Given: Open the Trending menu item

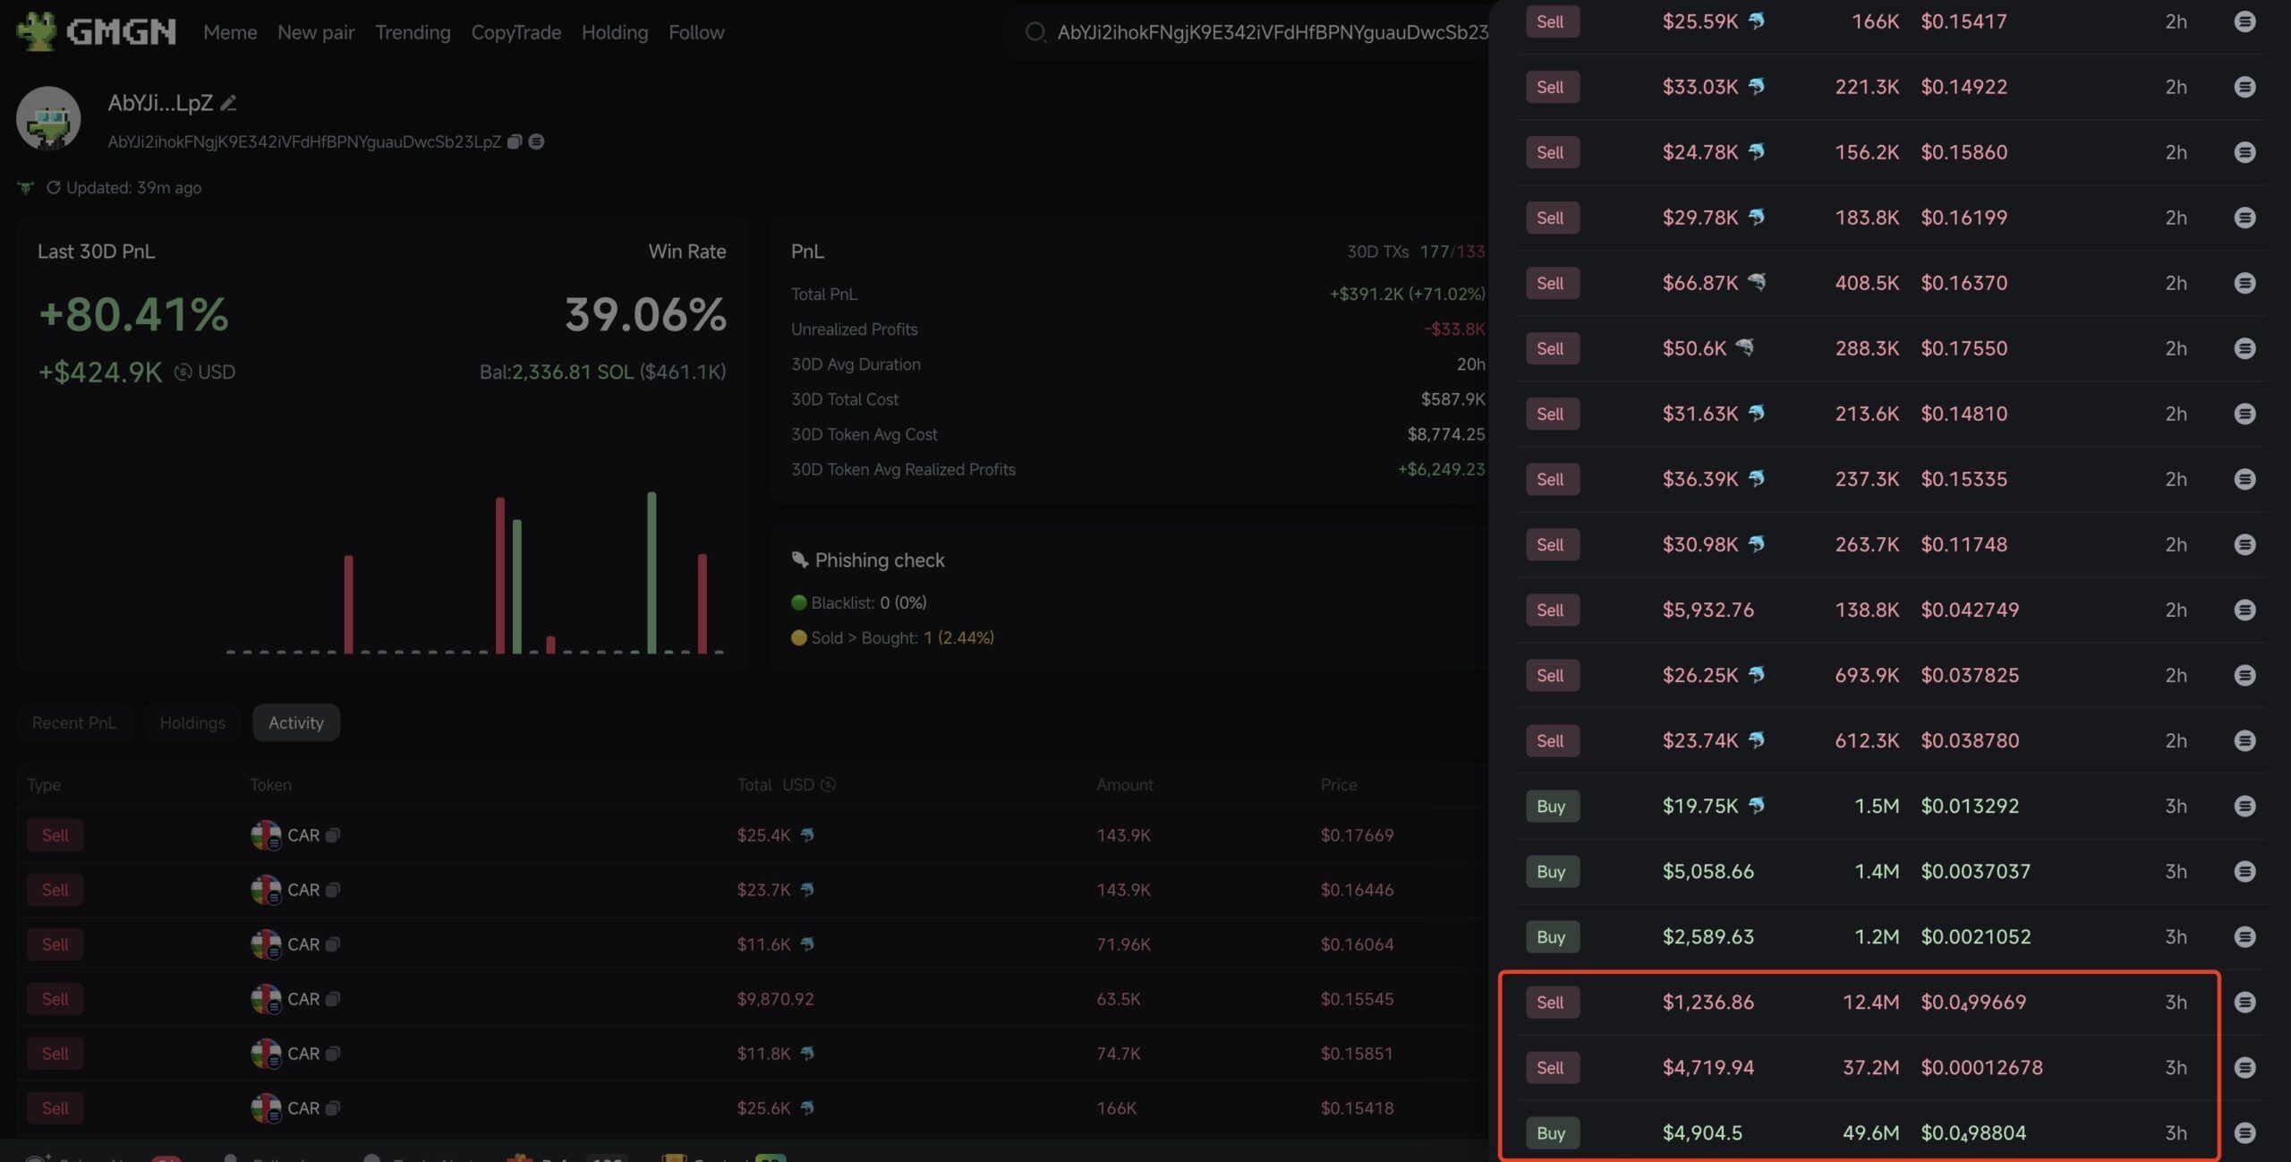Looking at the screenshot, I should pyautogui.click(x=413, y=32).
